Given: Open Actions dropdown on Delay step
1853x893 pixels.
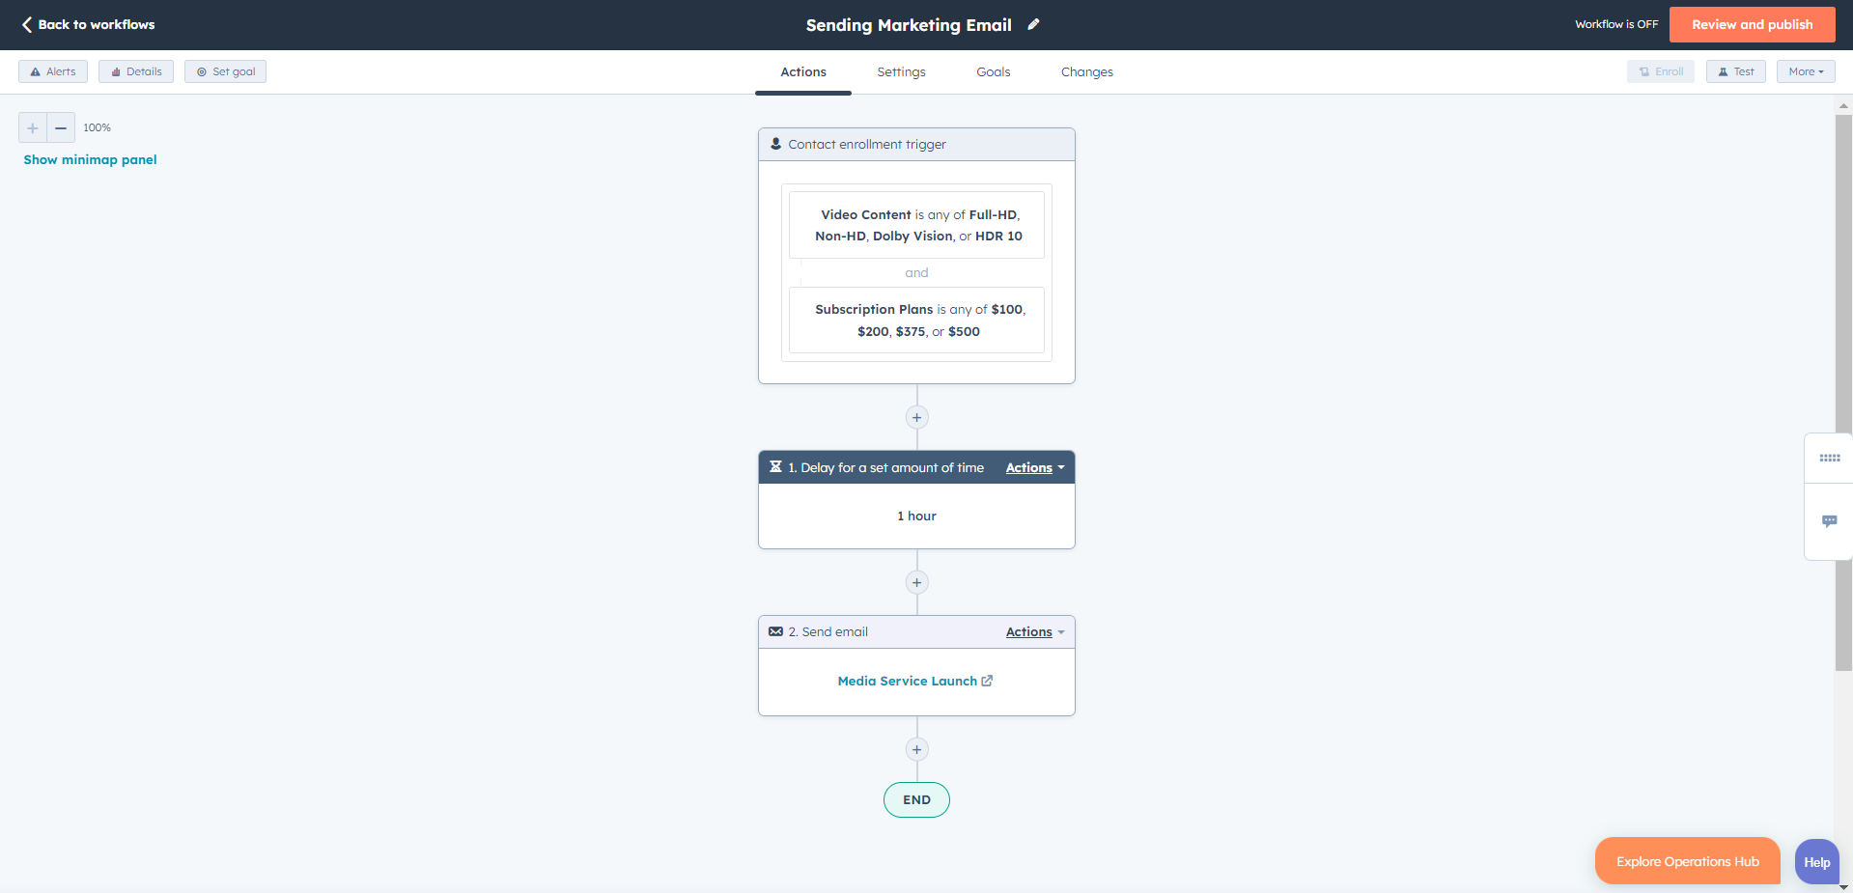Looking at the screenshot, I should pos(1034,468).
